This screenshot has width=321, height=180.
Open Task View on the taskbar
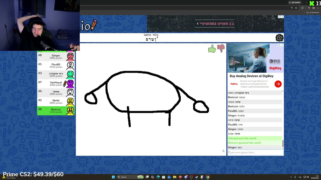tap(147, 177)
